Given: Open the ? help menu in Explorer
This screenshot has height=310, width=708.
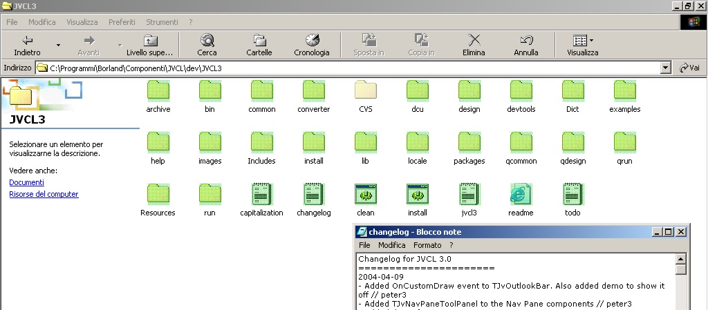Looking at the screenshot, I should click(x=191, y=22).
